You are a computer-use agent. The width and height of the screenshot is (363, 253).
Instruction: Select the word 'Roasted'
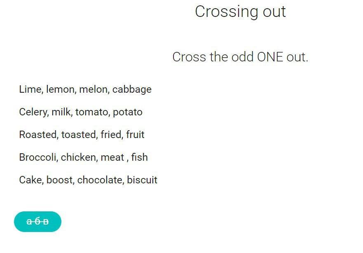(38, 134)
